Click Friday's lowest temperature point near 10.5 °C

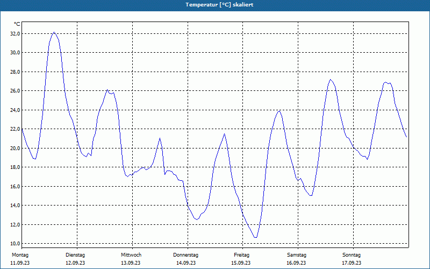point(256,237)
